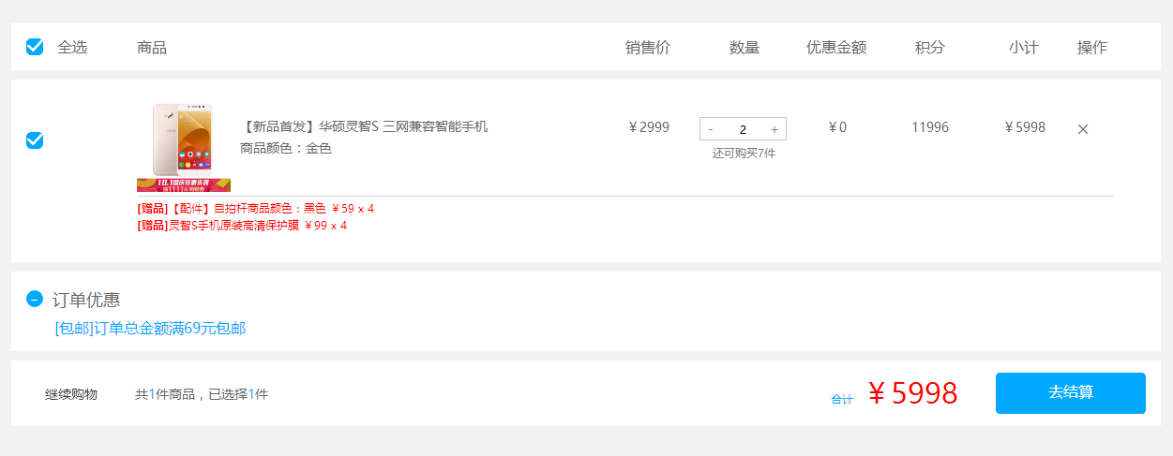
Task: Click the quantity input field showing 2
Action: [x=743, y=129]
